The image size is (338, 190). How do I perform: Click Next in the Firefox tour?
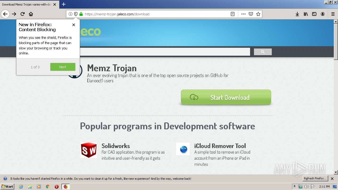[63, 67]
